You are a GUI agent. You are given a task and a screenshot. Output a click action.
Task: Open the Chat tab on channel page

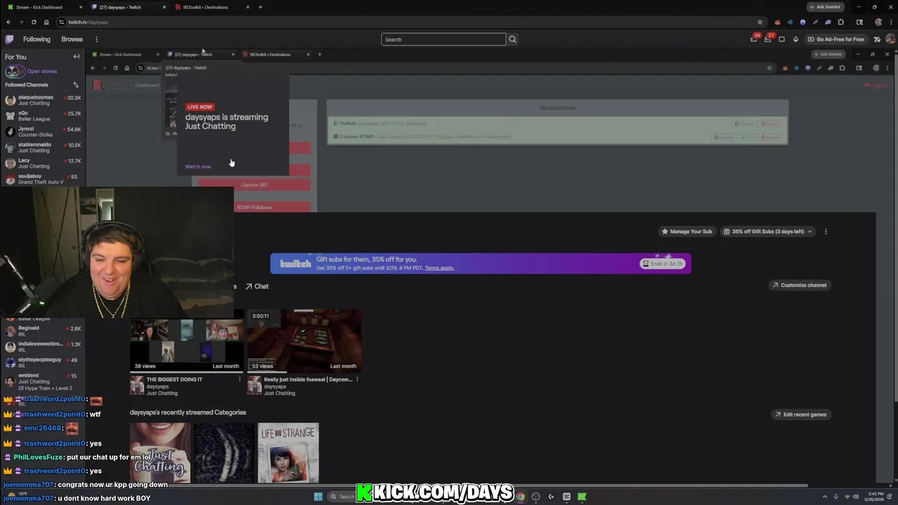pyautogui.click(x=257, y=286)
